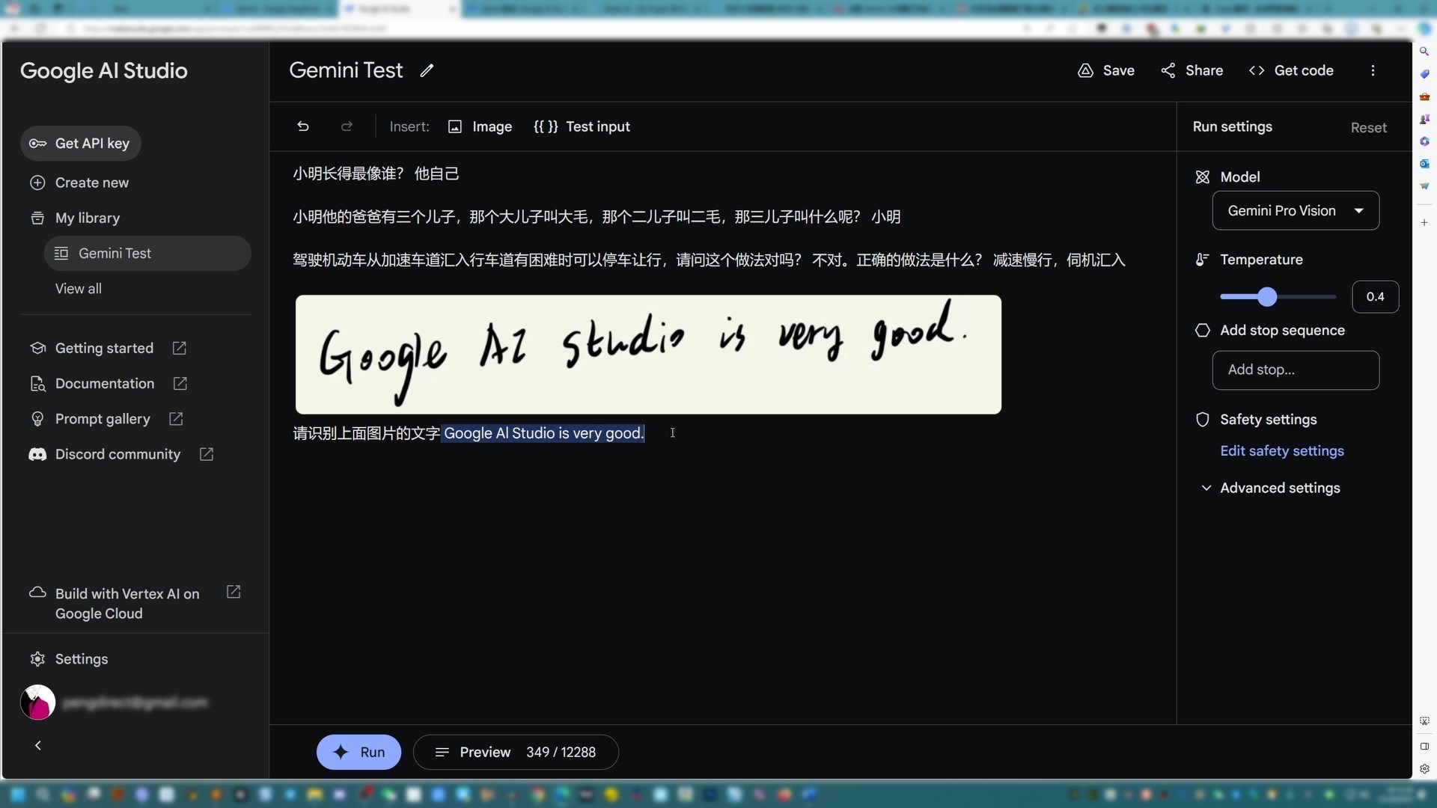Insert a Test input variable
1437x808 pixels.
[582, 126]
